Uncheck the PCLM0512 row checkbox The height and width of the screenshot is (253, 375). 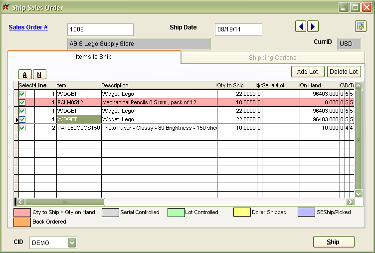point(22,102)
